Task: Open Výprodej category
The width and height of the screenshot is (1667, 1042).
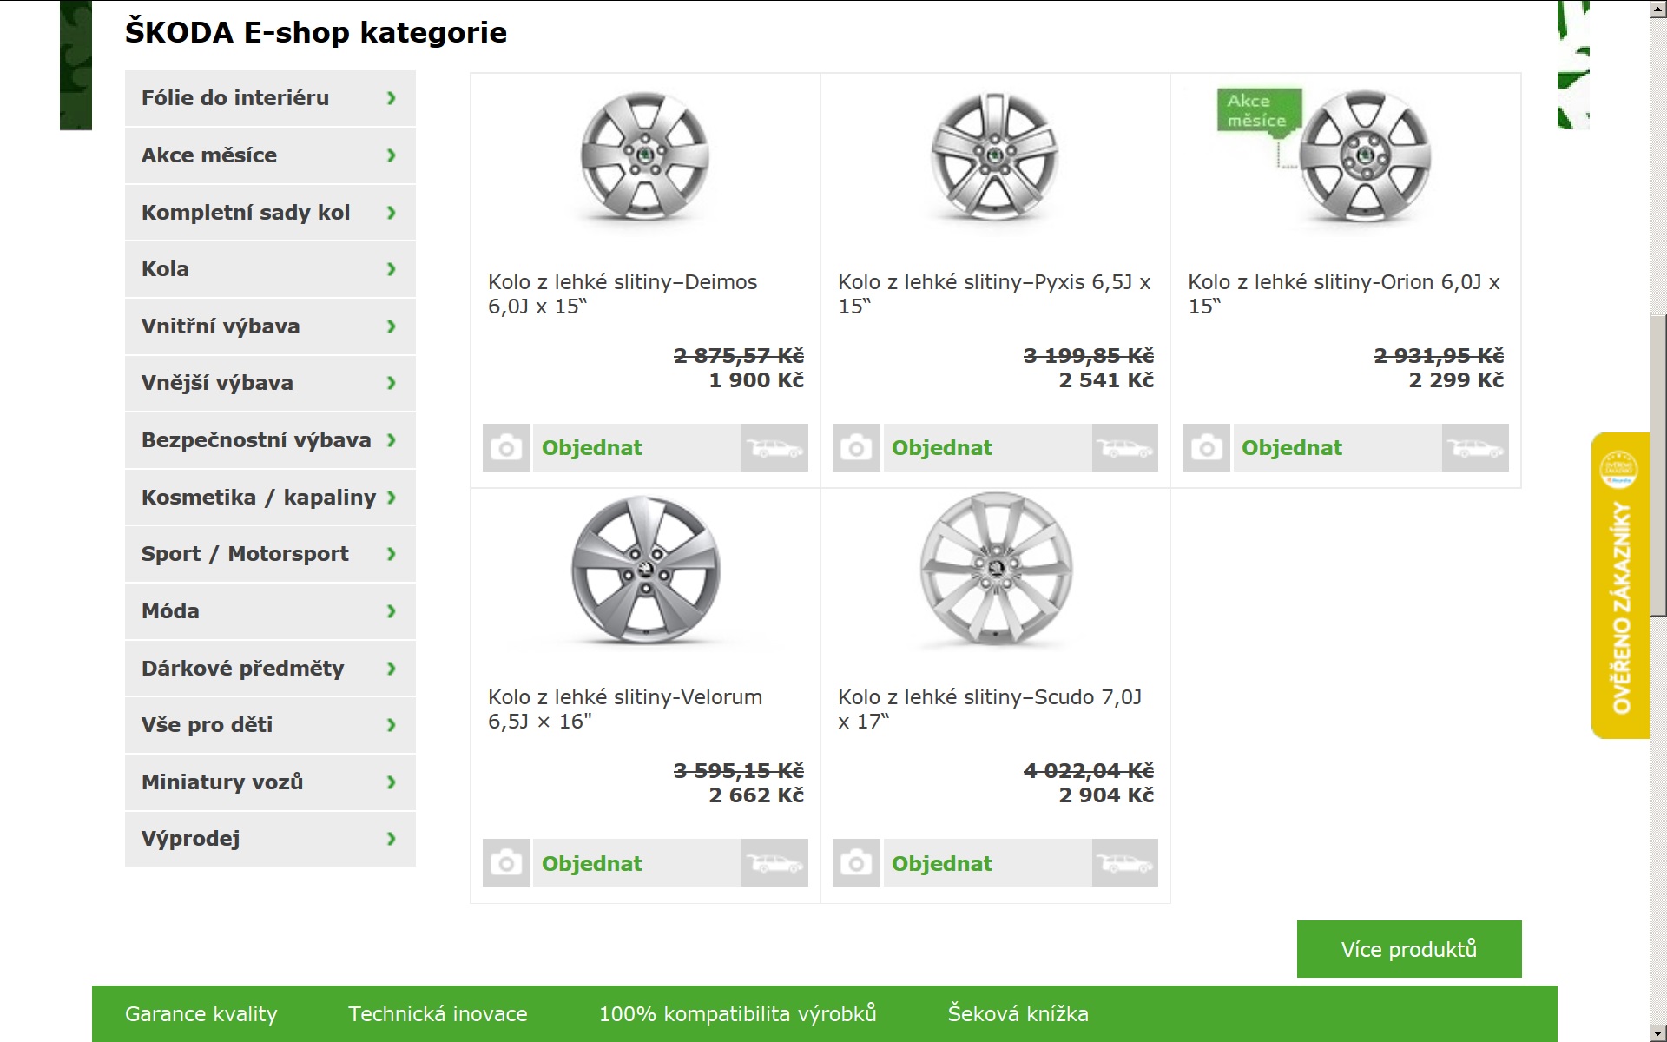Action: coord(270,839)
